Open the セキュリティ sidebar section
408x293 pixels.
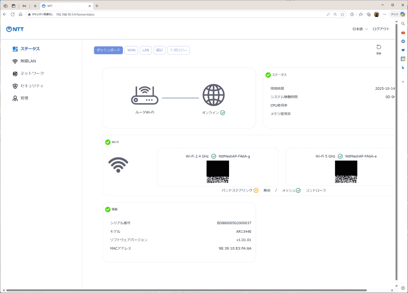(28, 86)
